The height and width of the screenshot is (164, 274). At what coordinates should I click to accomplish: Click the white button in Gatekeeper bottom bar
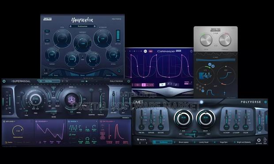coord(162,84)
